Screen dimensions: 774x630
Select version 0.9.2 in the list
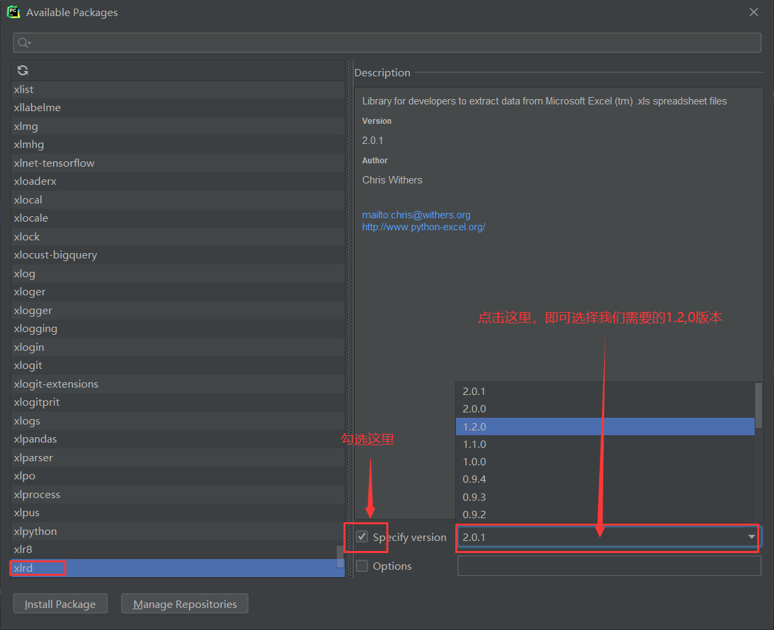(x=605, y=514)
